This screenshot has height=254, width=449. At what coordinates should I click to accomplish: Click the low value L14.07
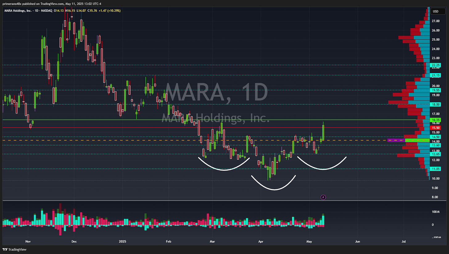click(82, 11)
